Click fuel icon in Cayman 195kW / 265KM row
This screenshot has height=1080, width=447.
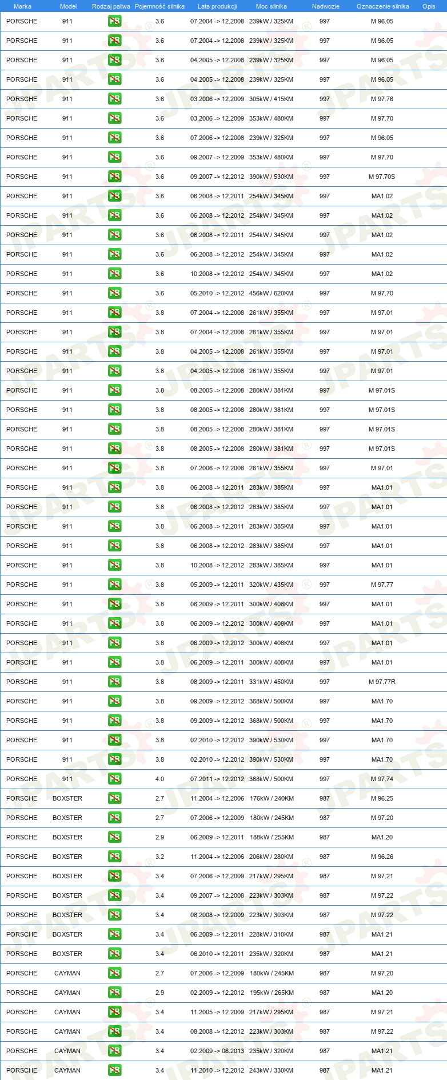[114, 993]
